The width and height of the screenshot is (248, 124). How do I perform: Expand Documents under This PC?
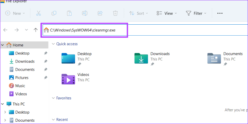5,121
